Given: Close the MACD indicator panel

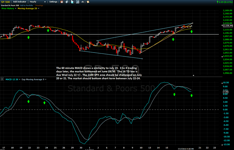Looking at the screenshot, I should pos(2,79).
